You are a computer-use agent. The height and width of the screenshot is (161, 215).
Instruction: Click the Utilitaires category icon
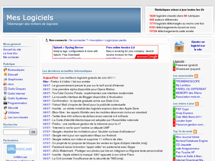(x=5, y=113)
